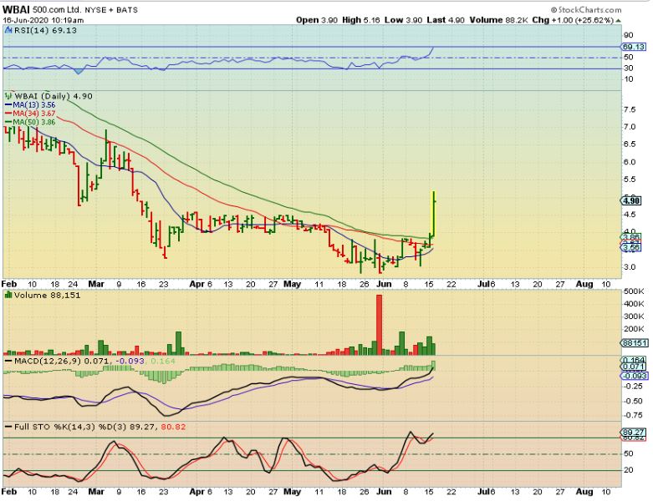This screenshot has width=653, height=501.
Task: Click the green MA(50) legend marker
Action: [8, 122]
